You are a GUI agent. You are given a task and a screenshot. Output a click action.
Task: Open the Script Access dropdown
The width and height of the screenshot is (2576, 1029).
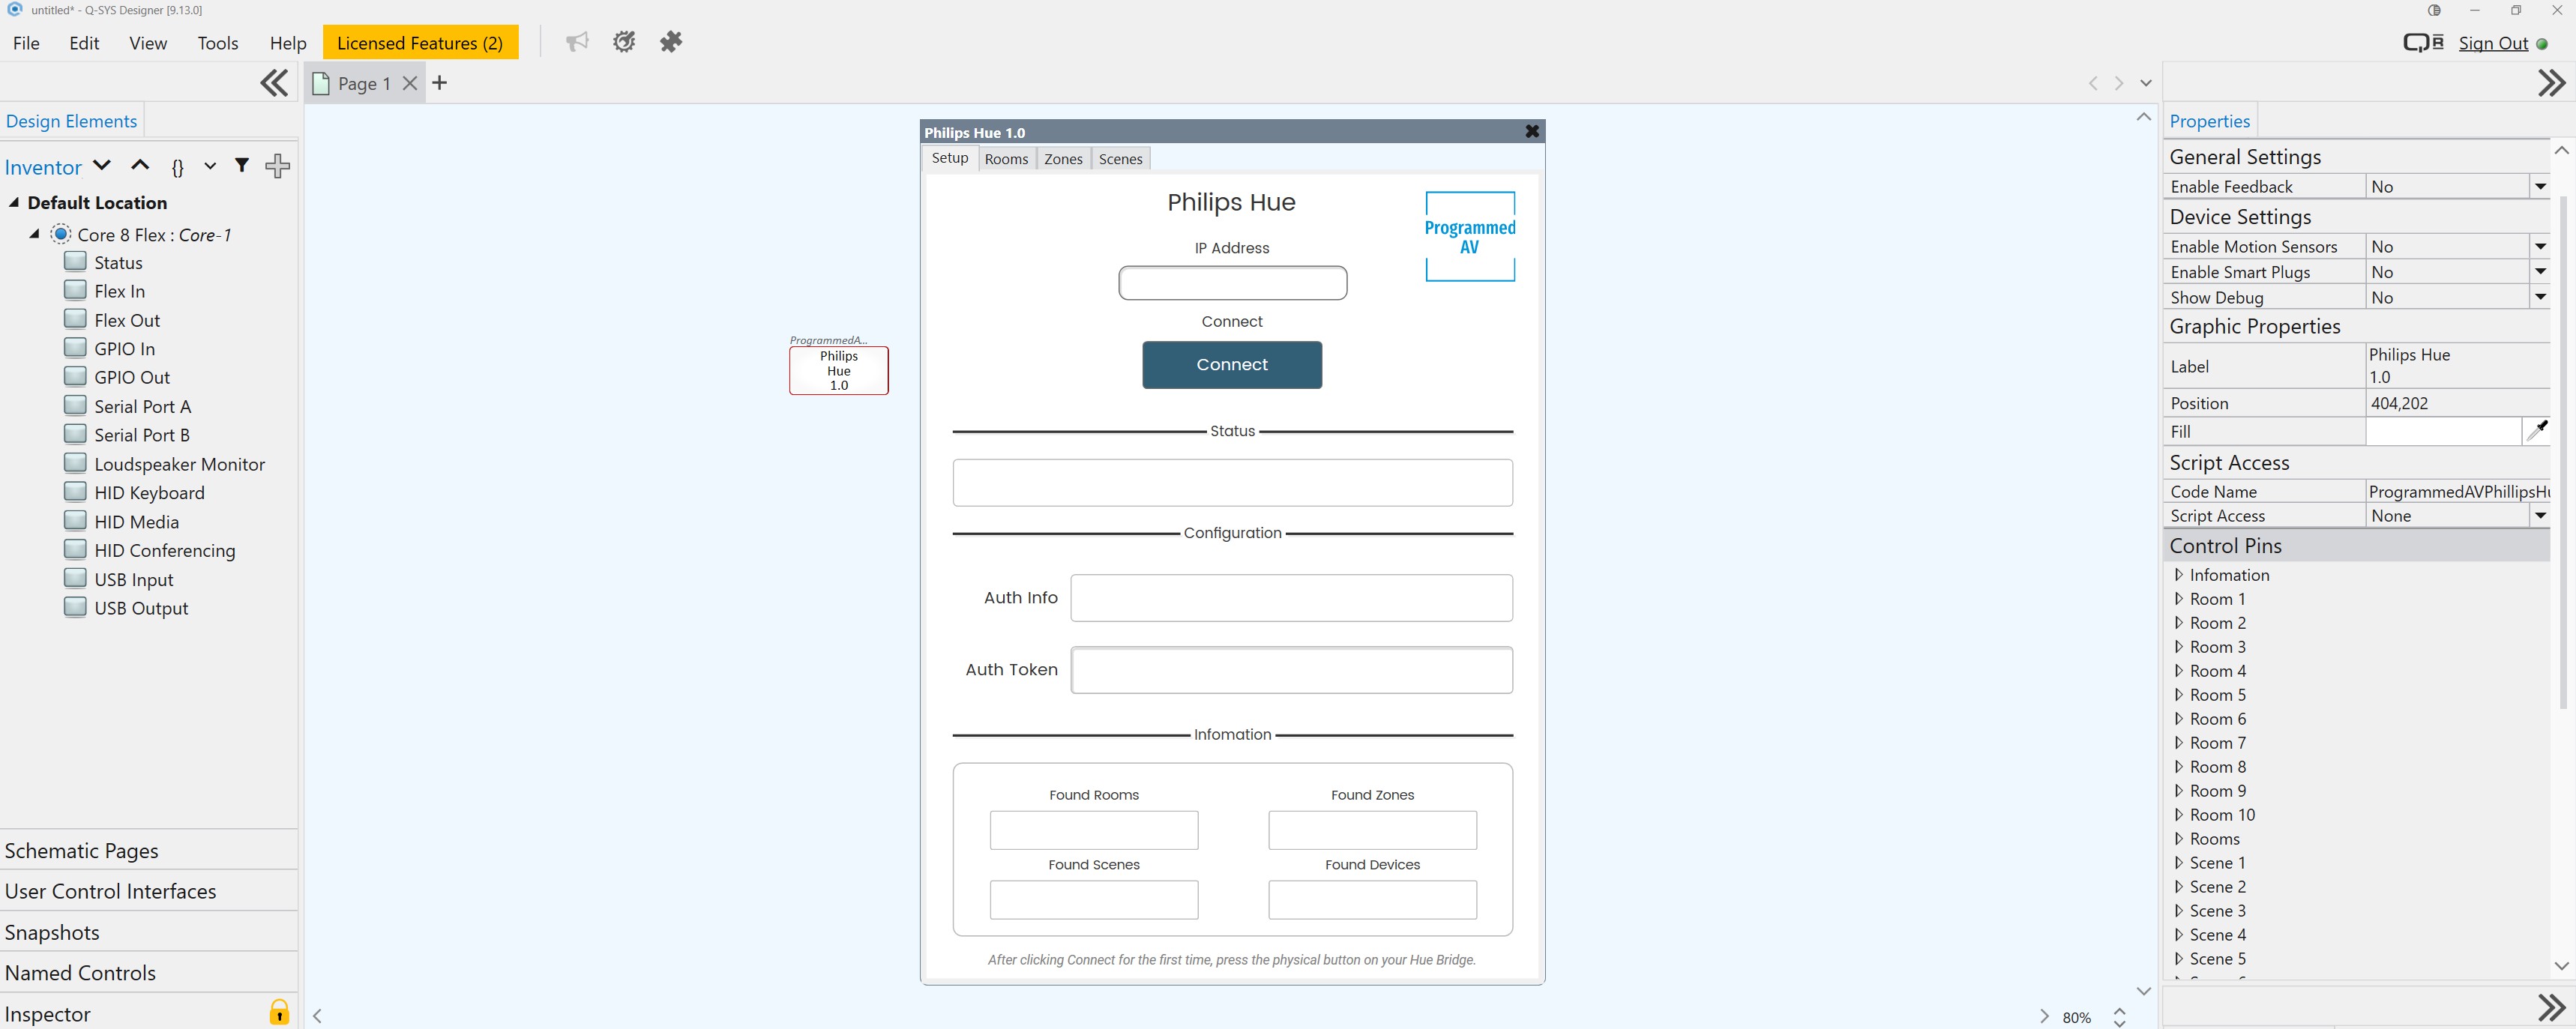pos(2541,515)
